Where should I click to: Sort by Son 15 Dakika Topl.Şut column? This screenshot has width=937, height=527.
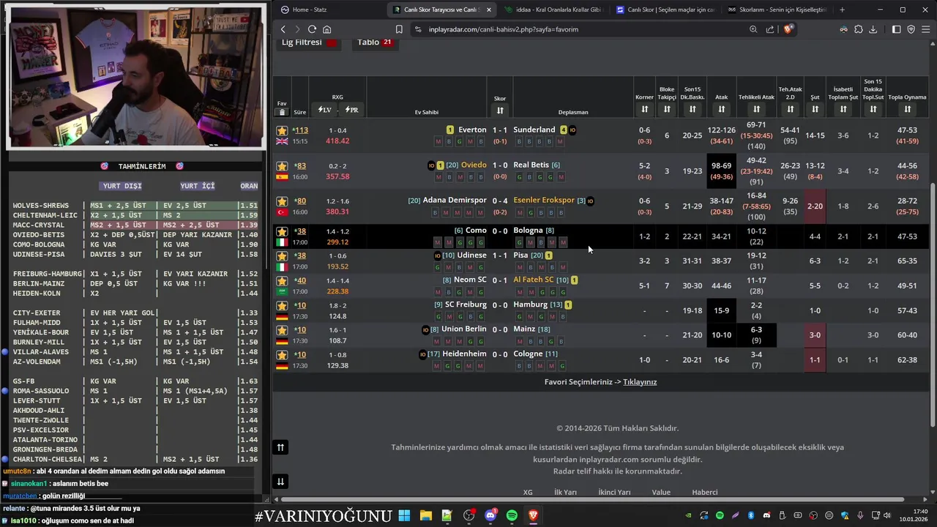(x=873, y=109)
